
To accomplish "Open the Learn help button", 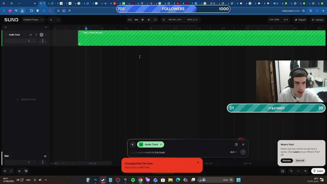I will click(318, 171).
